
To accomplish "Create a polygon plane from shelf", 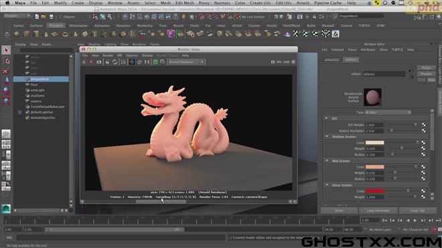I will pyautogui.click(x=55, y=34).
